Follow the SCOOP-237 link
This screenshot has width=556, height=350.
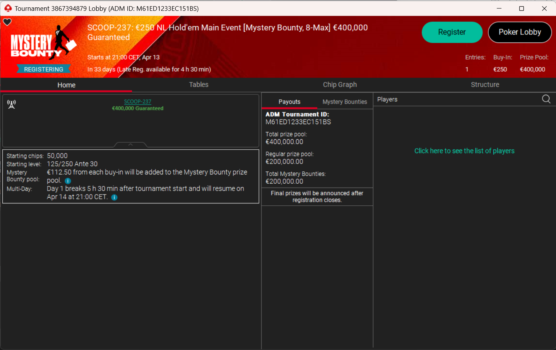[137, 102]
